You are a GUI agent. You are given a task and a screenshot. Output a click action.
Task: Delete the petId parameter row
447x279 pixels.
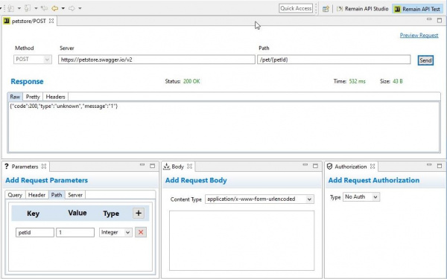(141, 232)
